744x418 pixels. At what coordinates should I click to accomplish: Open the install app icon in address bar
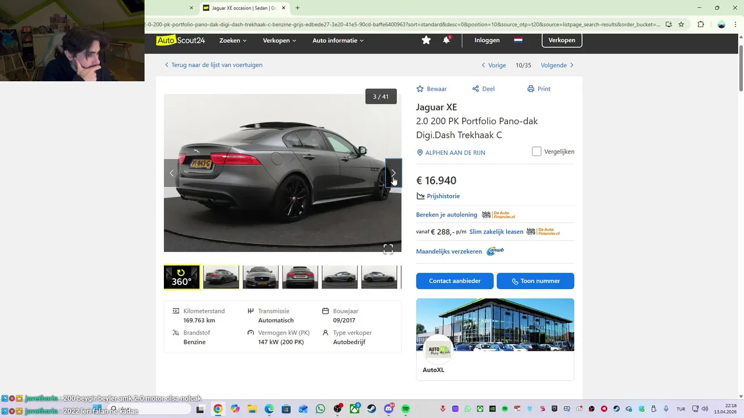[x=668, y=24]
